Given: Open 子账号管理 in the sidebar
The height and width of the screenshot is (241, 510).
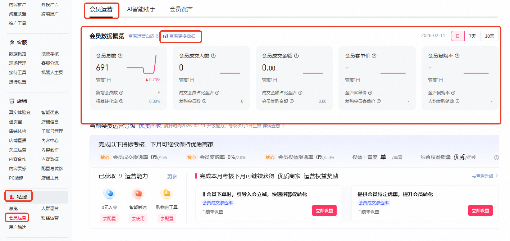Looking at the screenshot, I should tap(52, 131).
